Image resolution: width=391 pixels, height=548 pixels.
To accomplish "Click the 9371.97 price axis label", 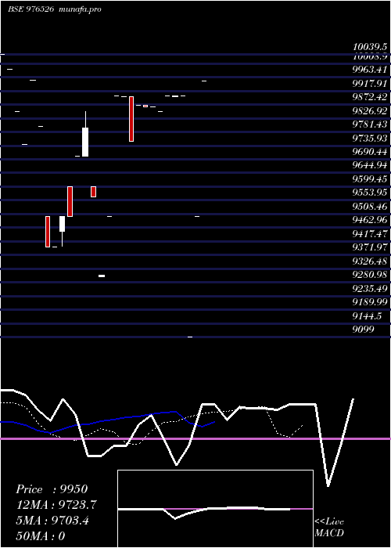I will 370,247.
